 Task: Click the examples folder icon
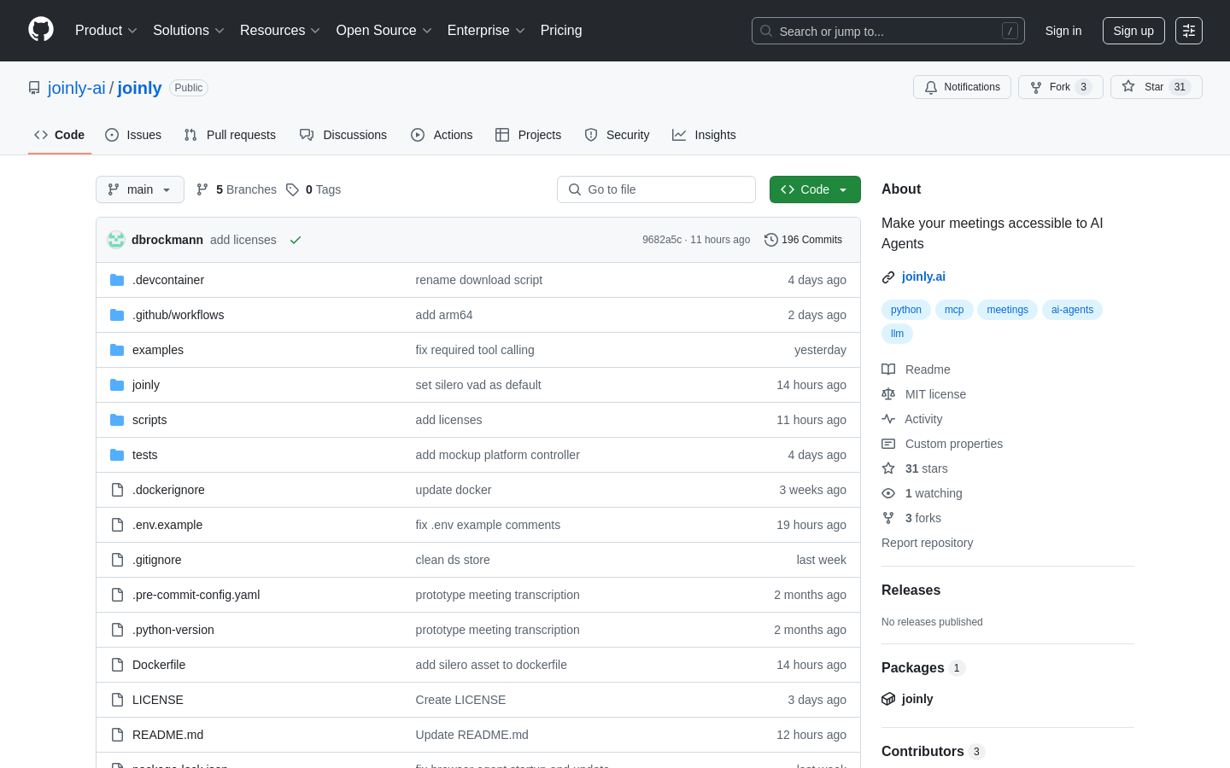(x=117, y=350)
